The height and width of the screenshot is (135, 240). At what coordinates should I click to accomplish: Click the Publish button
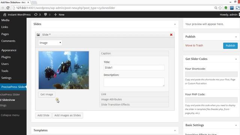pyautogui.click(x=230, y=46)
